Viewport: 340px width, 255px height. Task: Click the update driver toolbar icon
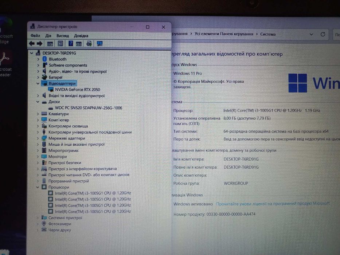click(x=89, y=44)
